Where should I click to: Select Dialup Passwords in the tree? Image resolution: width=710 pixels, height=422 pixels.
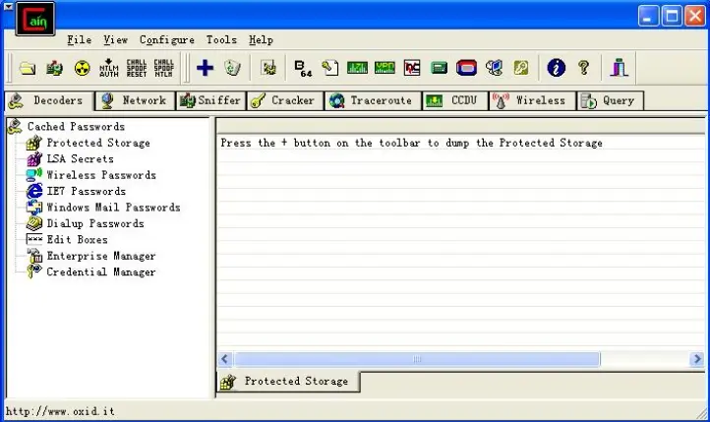point(95,223)
